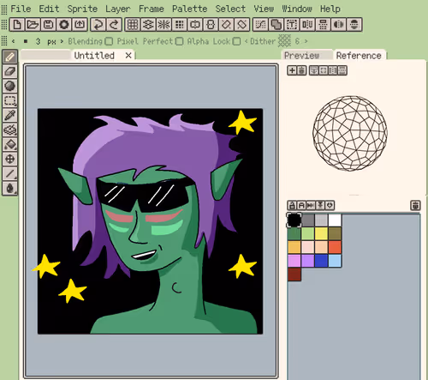Enable the Blending checkbox

[109, 41]
